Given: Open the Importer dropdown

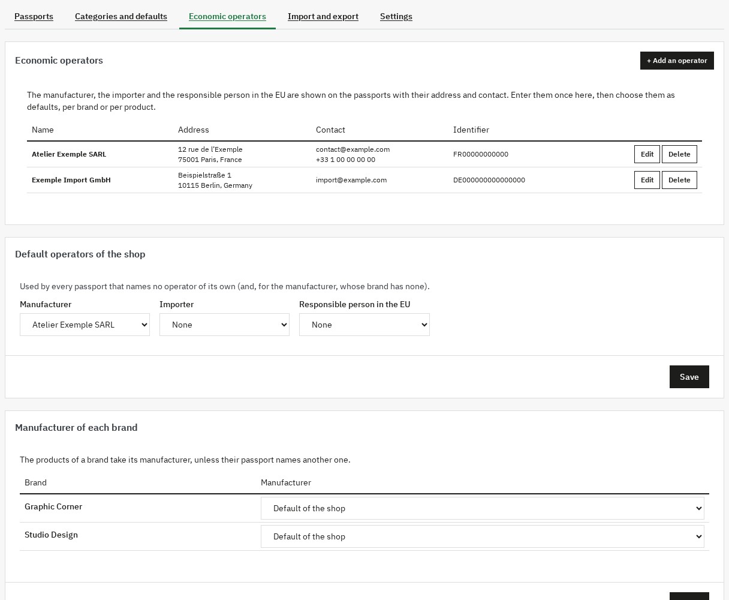Looking at the screenshot, I should click(224, 325).
